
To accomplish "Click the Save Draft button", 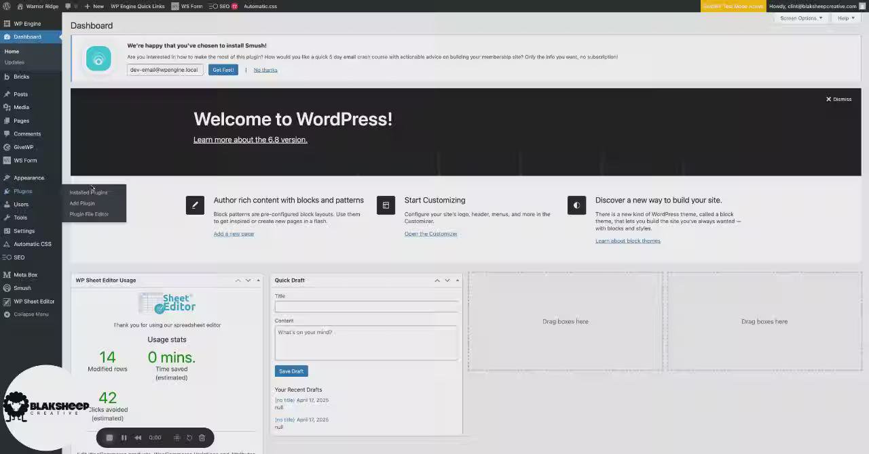I will [291, 371].
